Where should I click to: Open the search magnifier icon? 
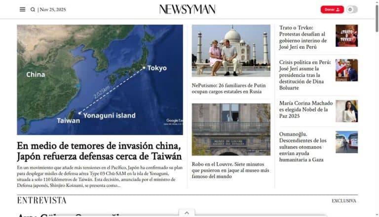[x=33, y=9]
